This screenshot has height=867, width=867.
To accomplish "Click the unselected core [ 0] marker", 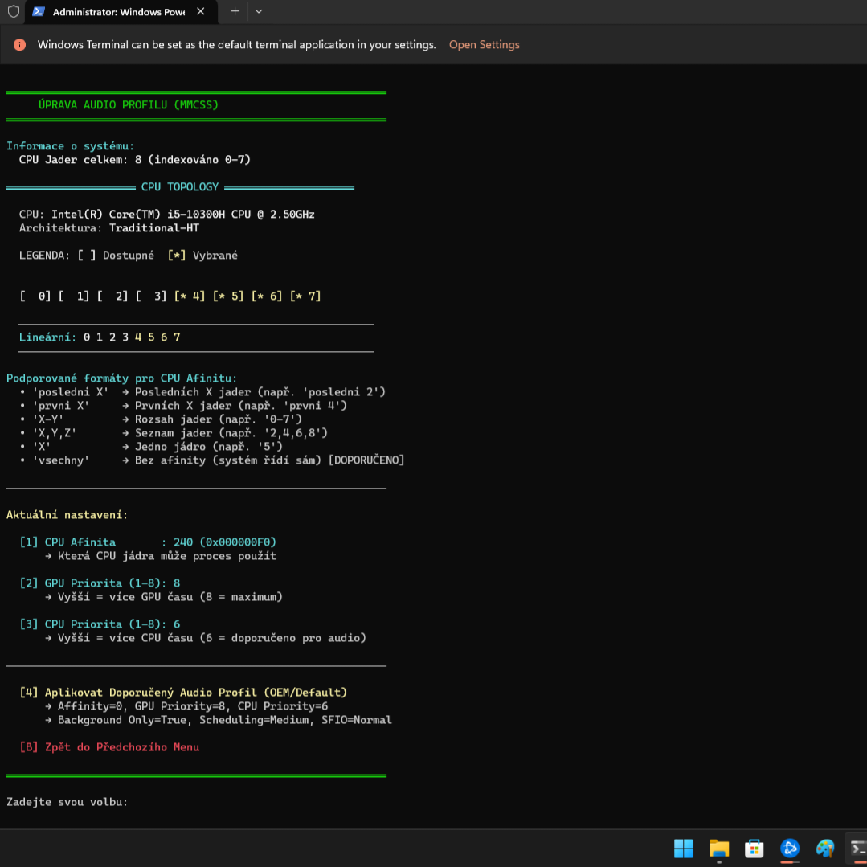I will click(35, 296).
